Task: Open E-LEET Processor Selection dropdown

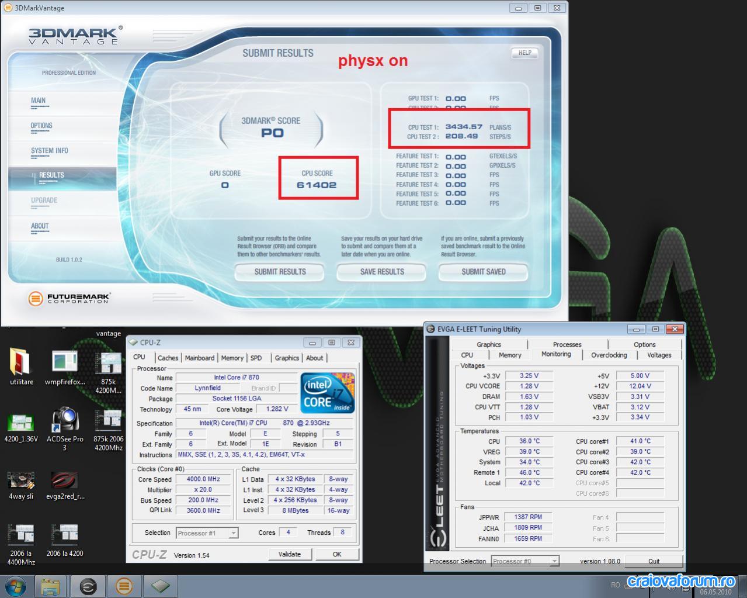Action: pos(525,561)
